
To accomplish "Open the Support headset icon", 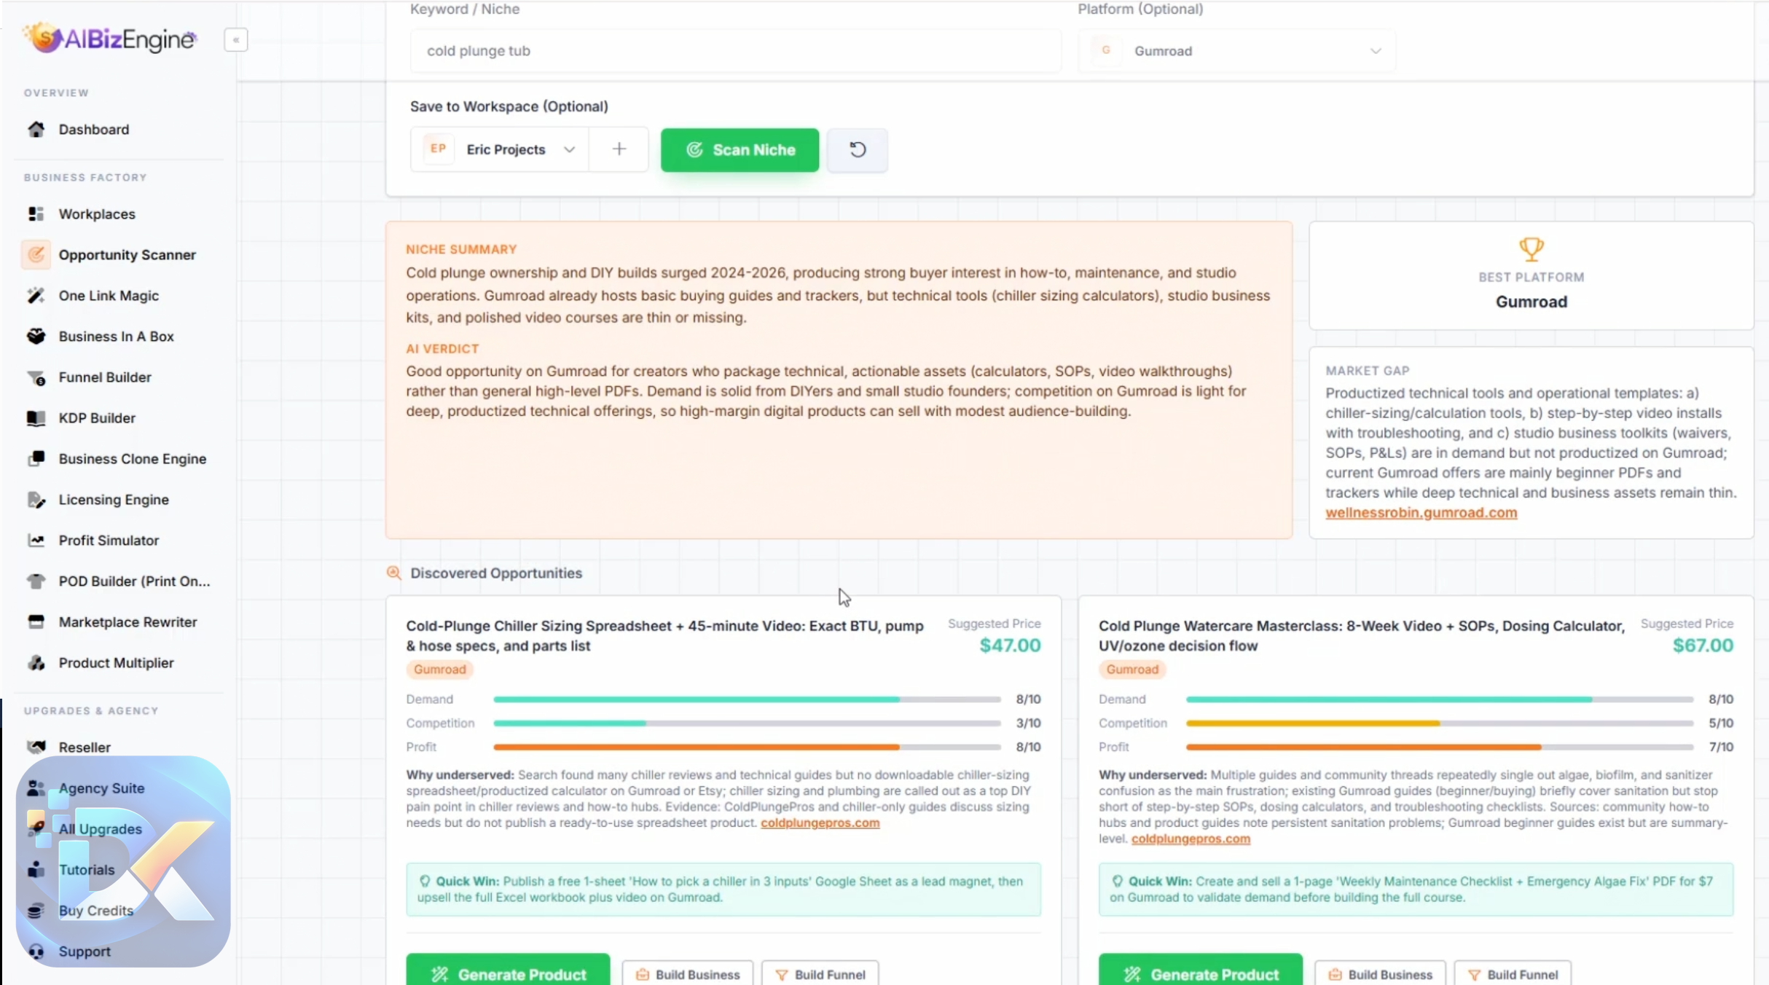I will pyautogui.click(x=36, y=951).
